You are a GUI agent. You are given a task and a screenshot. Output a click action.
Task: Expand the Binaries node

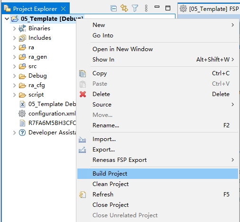(x=14, y=28)
